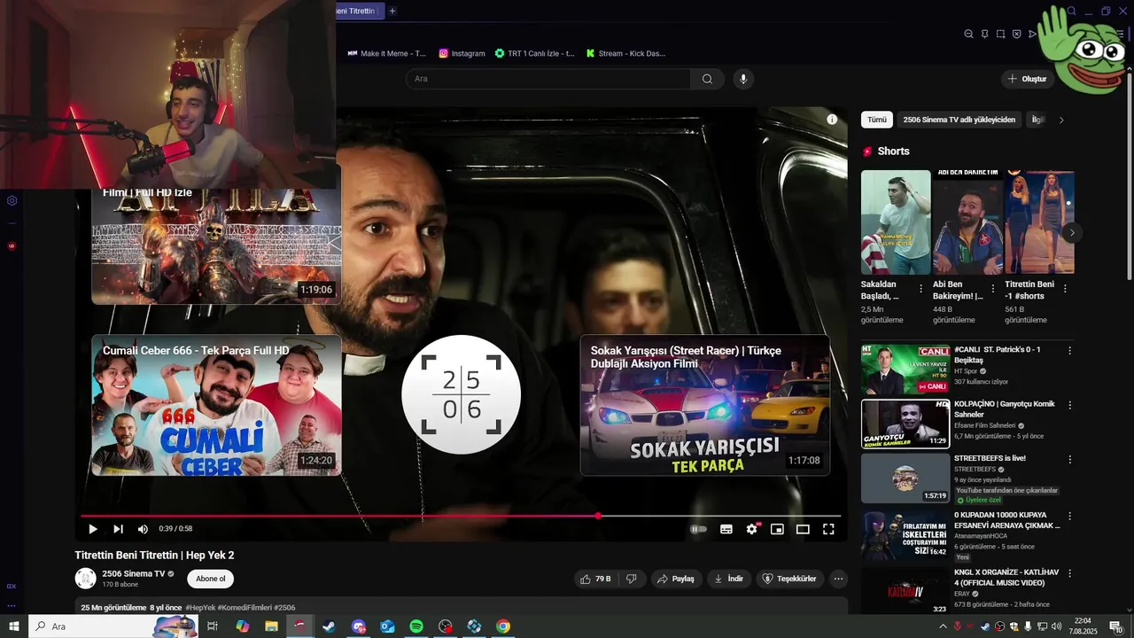Image resolution: width=1134 pixels, height=638 pixels.
Task: Download the video via İndir
Action: coord(729,579)
